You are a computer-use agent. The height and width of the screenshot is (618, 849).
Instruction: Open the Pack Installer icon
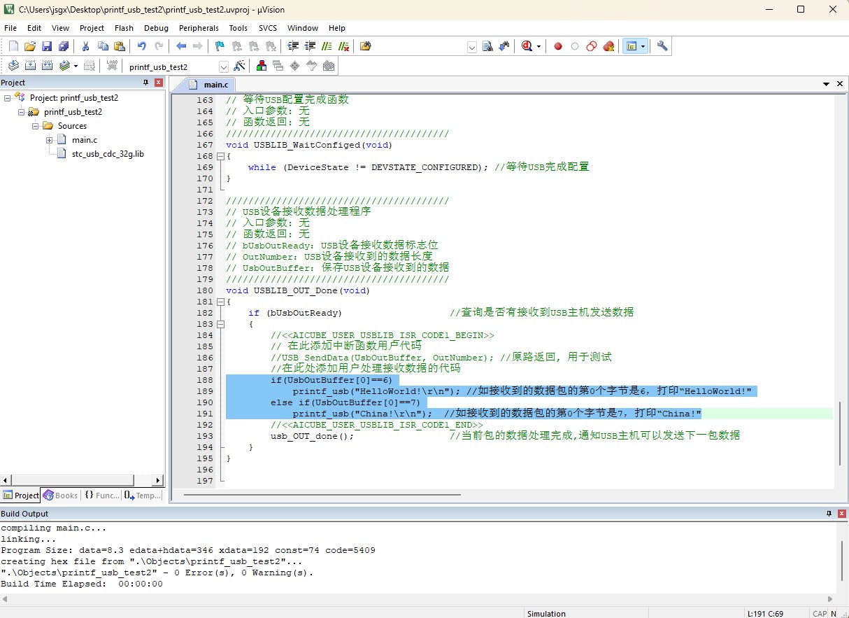tap(329, 66)
